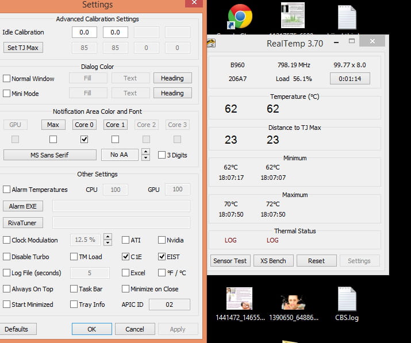
Task: Open Google Chrome desktop shortcut
Action: point(240,16)
